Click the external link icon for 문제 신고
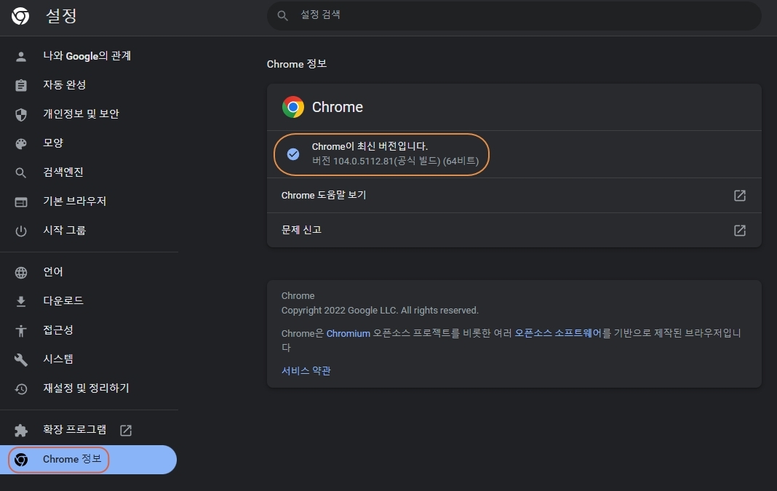 click(x=739, y=231)
